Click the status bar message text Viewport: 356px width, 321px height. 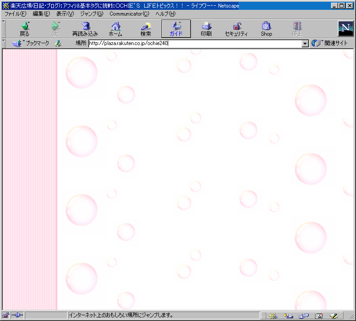121,315
